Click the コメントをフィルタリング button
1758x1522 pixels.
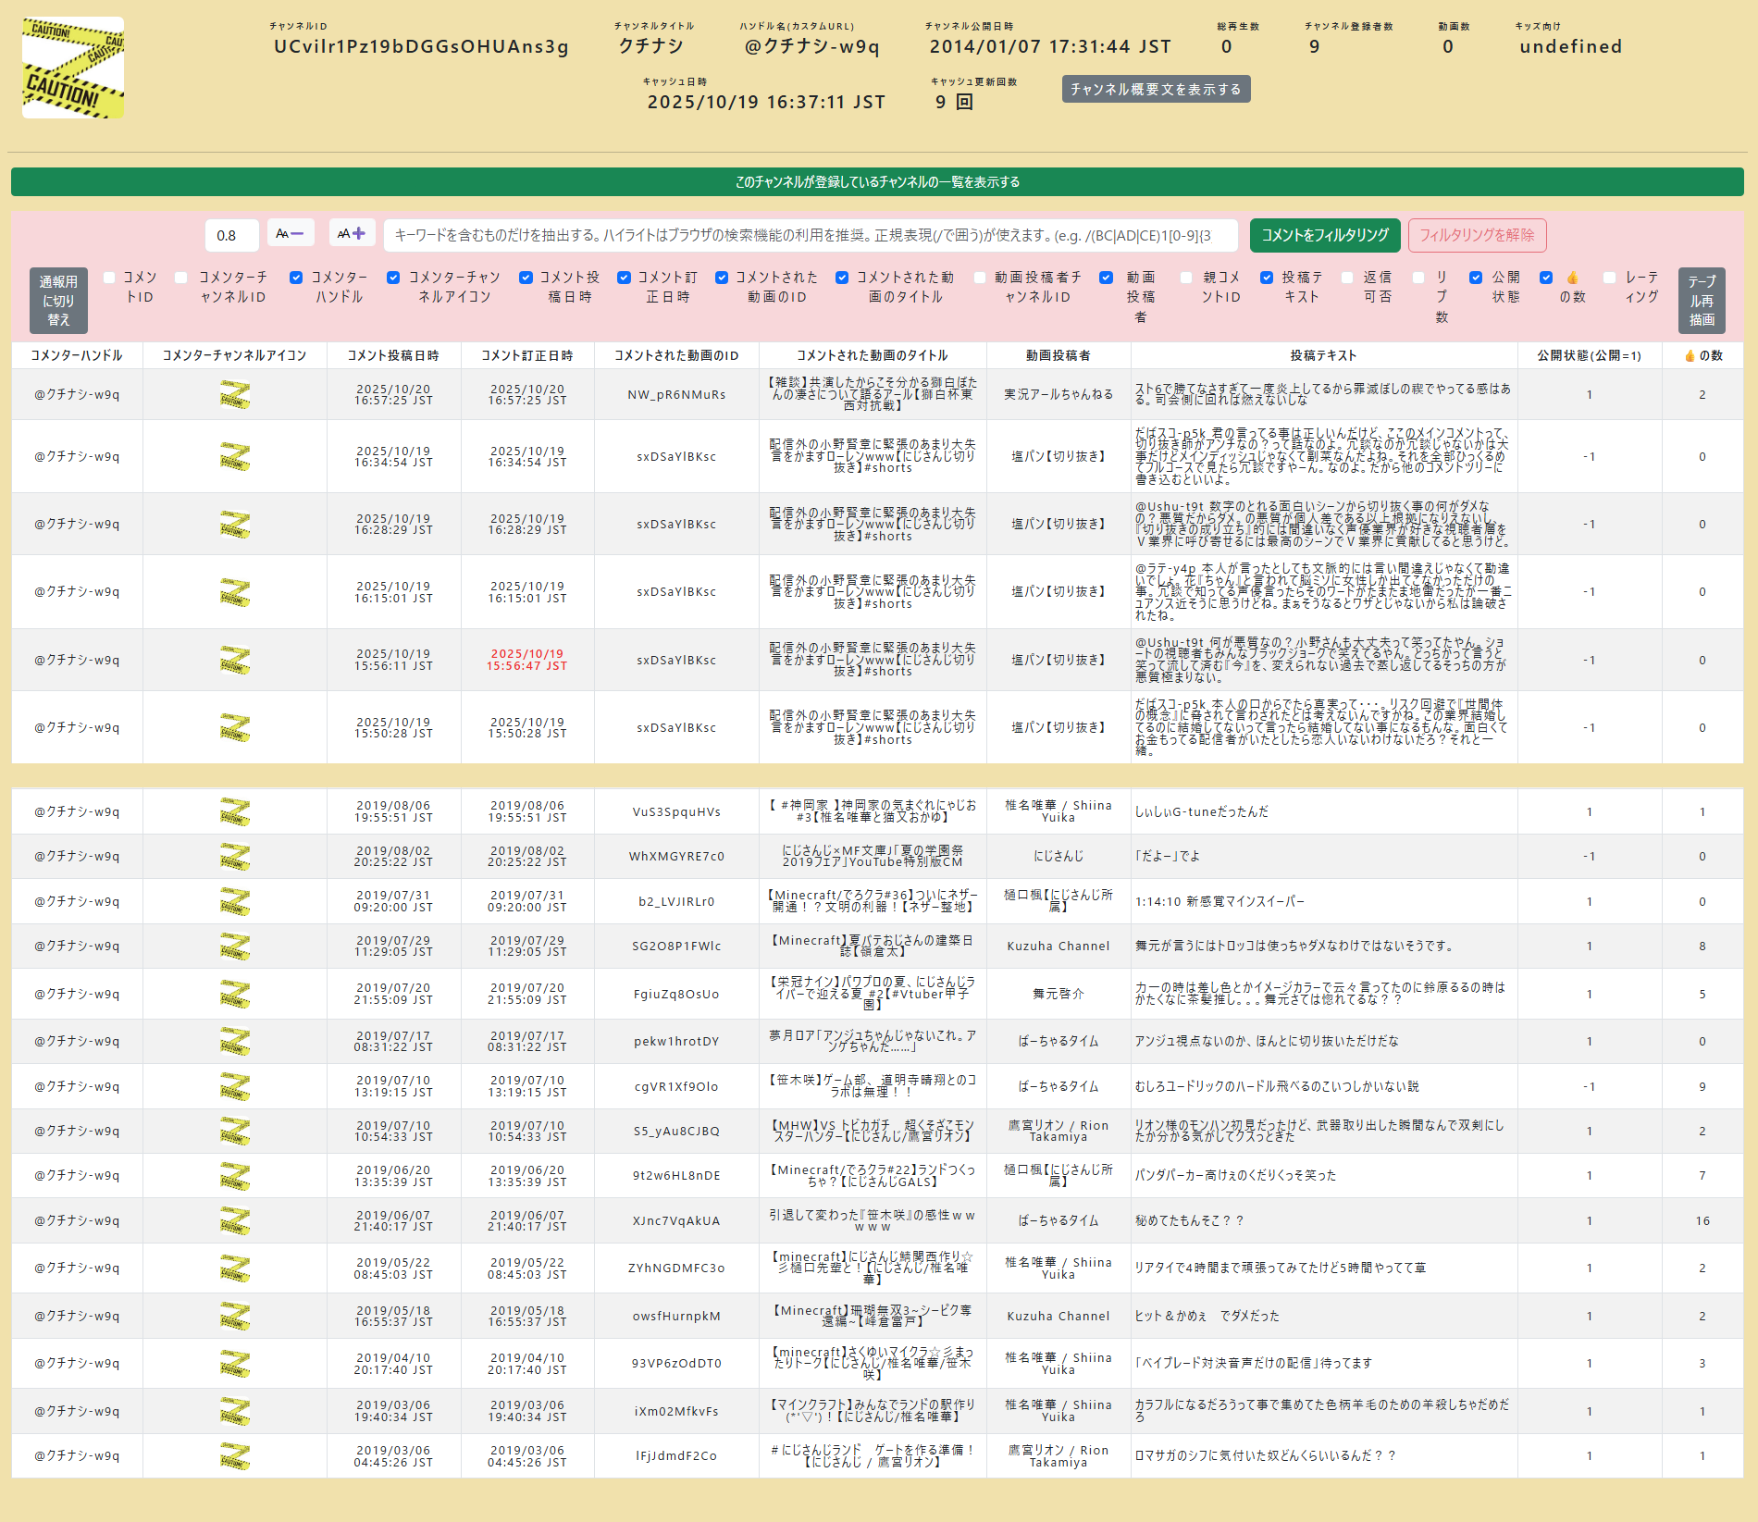click(x=1324, y=235)
